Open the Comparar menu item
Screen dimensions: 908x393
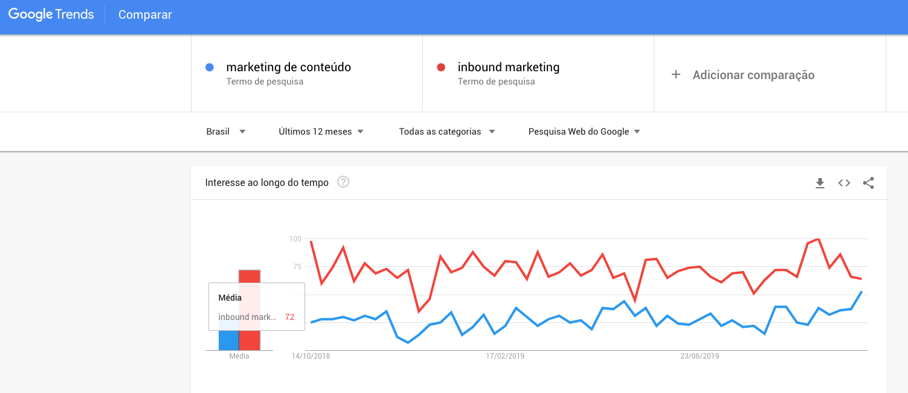[x=145, y=14]
